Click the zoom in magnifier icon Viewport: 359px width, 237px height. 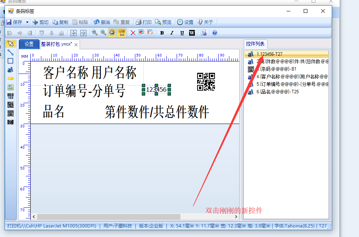click(x=103, y=33)
